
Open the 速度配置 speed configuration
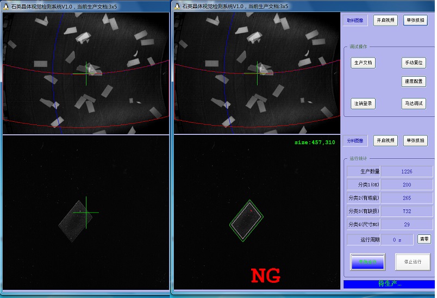[414, 82]
